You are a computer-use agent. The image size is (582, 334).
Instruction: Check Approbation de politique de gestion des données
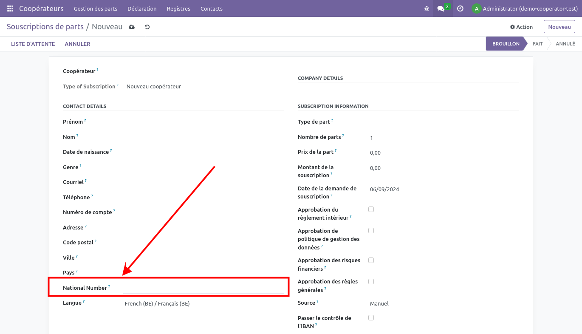coord(371,230)
